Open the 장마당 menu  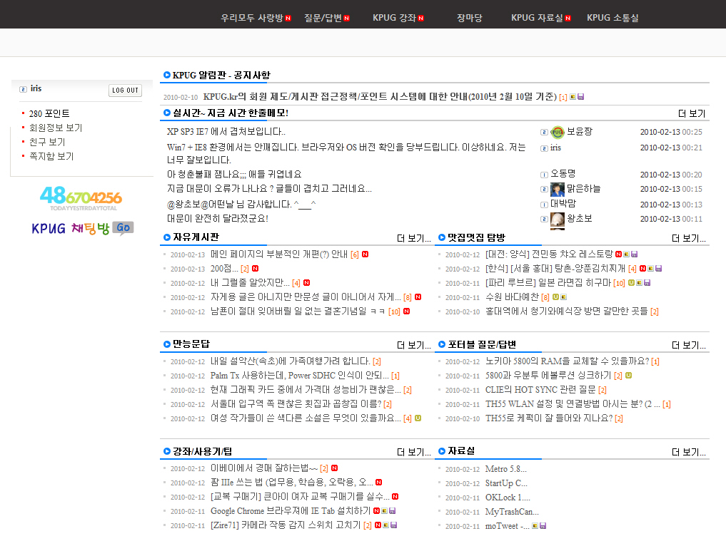tap(470, 18)
